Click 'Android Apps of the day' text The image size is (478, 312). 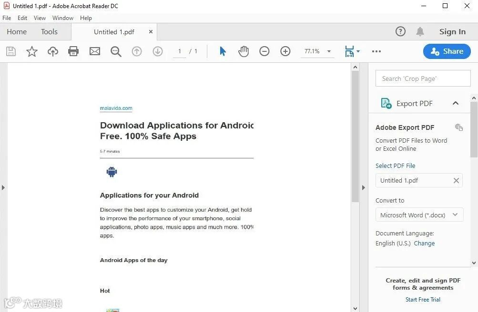click(x=133, y=260)
